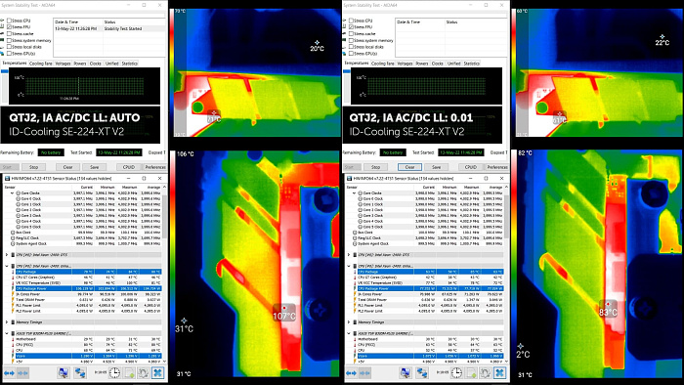Click the network-computers icon in the AUTO window's HWiNFO toolbar

point(80,373)
